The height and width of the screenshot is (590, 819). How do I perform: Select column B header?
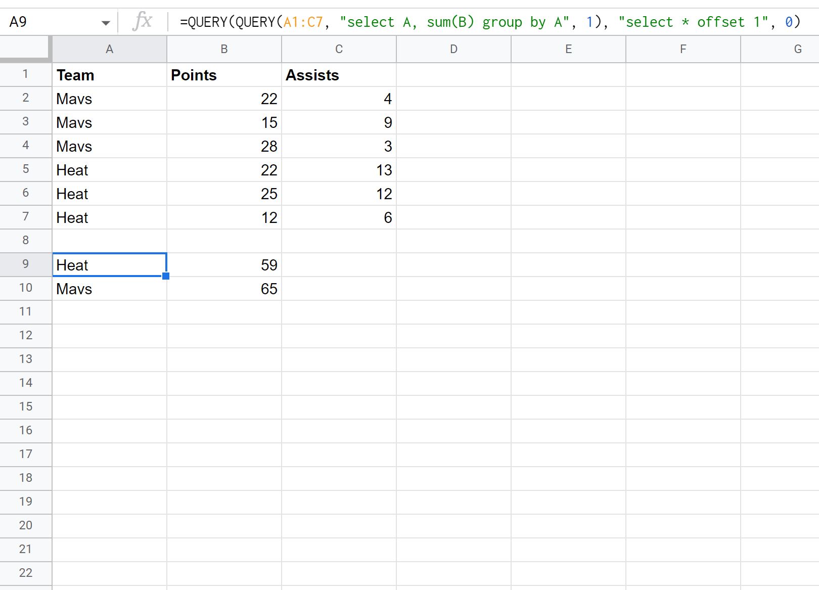tap(224, 49)
